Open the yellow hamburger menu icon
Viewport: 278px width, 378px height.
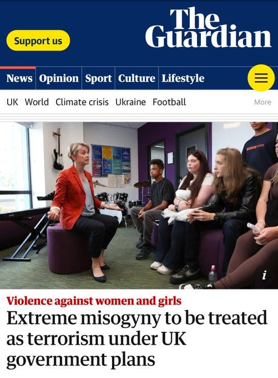point(261,78)
